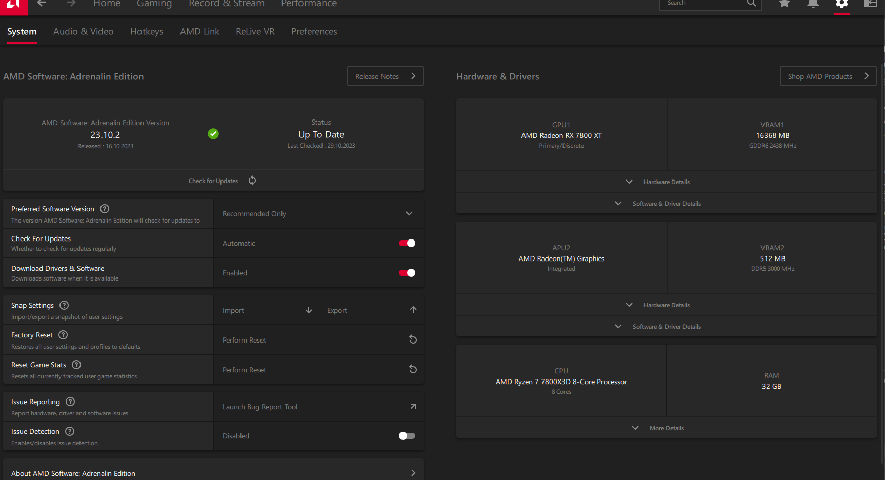Expand CPU More Details
This screenshot has width=885, height=480.
click(x=666, y=428)
